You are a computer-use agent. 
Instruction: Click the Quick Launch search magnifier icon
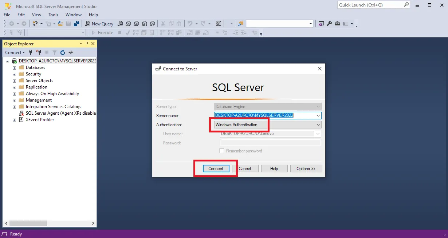tap(406, 5)
